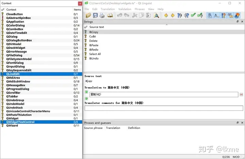Image resolution: width=245 pixels, height=159 pixels.
Task: Click the Print toolbar icon
Action: coord(102,15)
